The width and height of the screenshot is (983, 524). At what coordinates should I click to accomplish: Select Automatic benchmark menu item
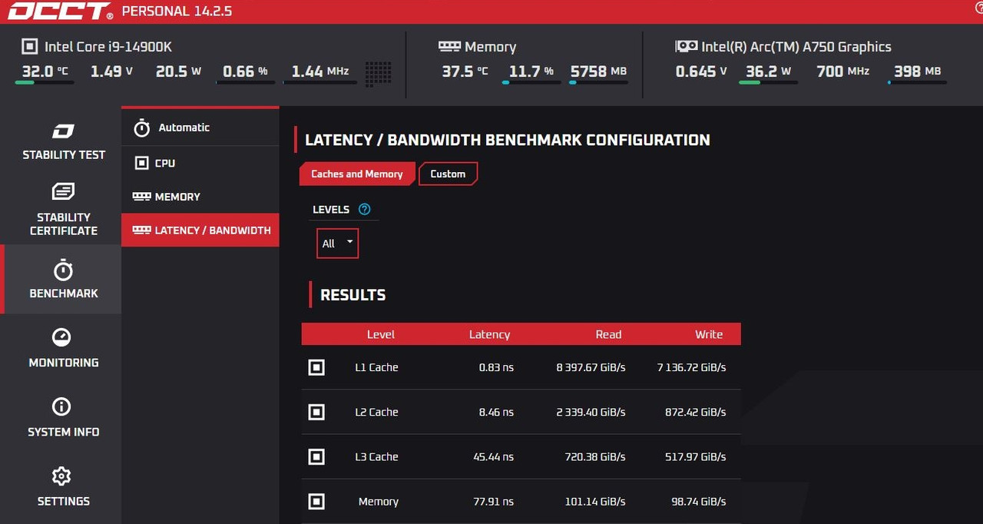(x=200, y=128)
